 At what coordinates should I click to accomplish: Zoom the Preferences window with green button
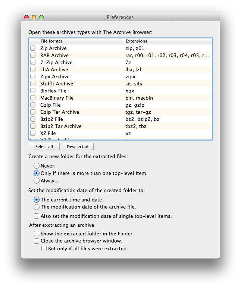pos(41,17)
